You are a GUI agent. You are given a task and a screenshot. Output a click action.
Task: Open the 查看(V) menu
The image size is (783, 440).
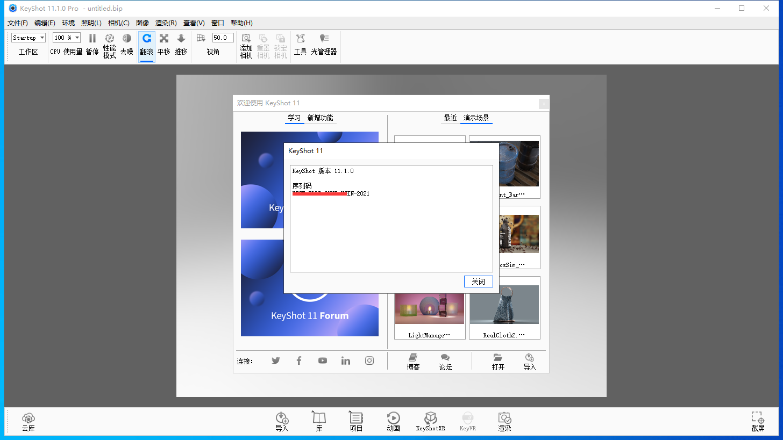pyautogui.click(x=194, y=23)
